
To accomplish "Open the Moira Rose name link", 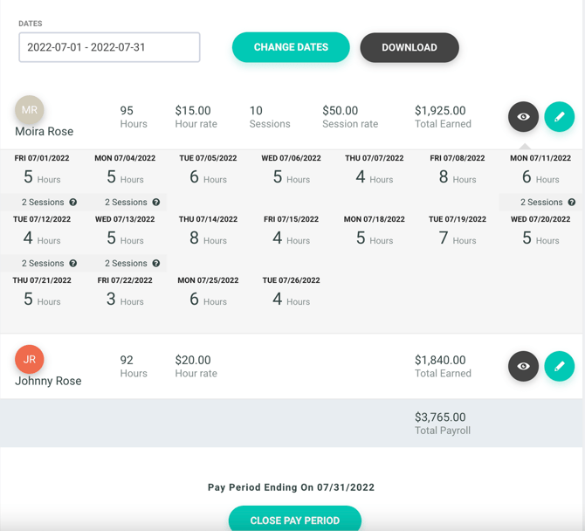I will pos(44,131).
